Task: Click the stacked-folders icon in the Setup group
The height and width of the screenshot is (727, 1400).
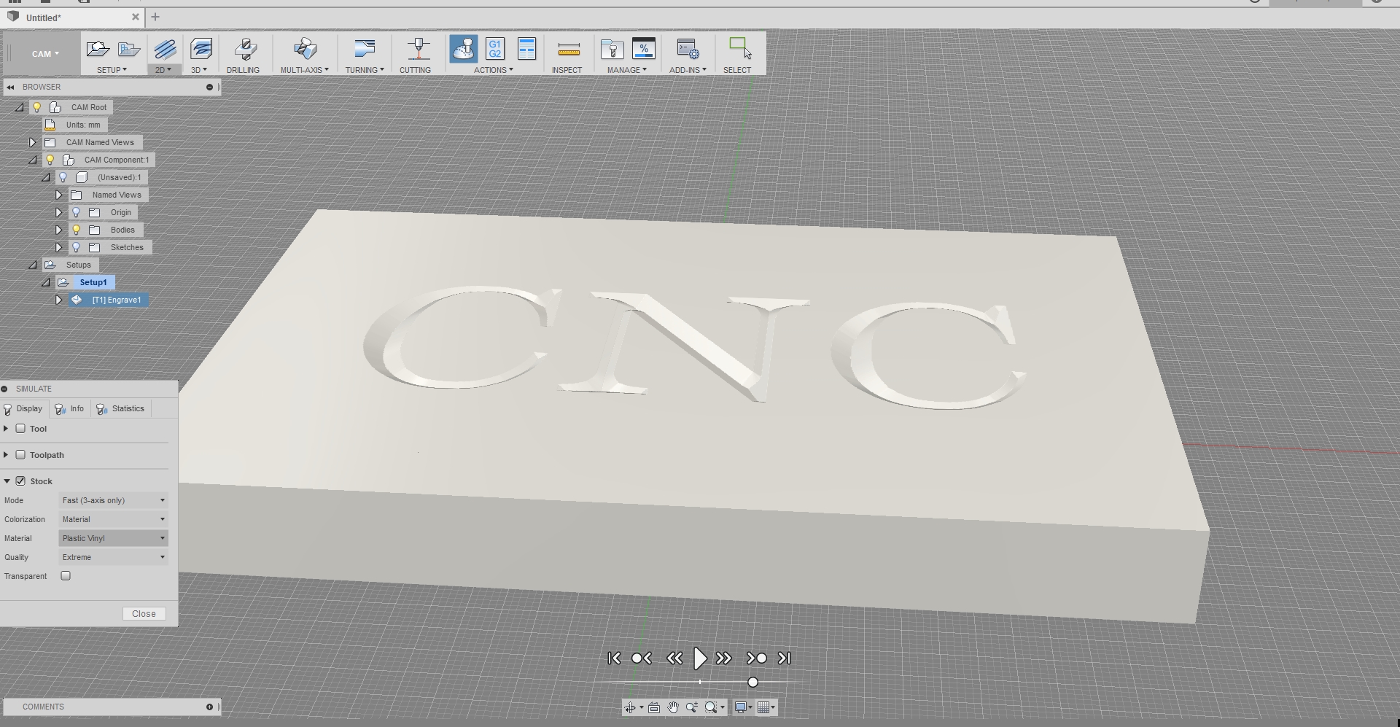Action: pos(129,50)
